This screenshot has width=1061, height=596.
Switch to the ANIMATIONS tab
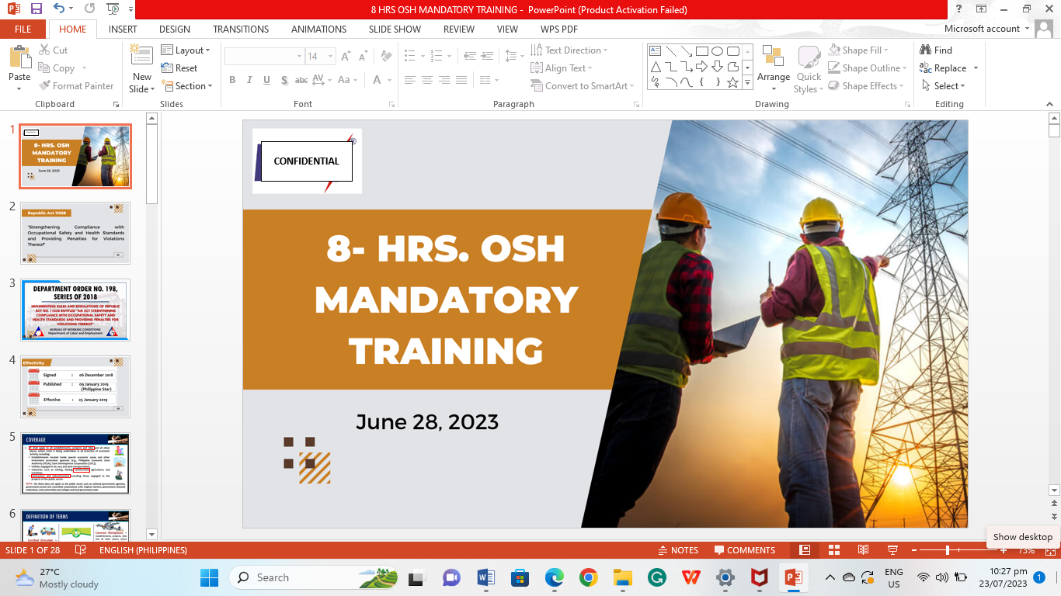point(318,29)
